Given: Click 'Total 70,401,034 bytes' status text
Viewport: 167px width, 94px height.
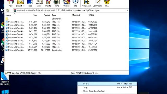Looking at the screenshot, I should coord(85,73).
